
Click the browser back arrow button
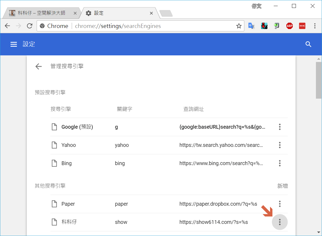7,26
